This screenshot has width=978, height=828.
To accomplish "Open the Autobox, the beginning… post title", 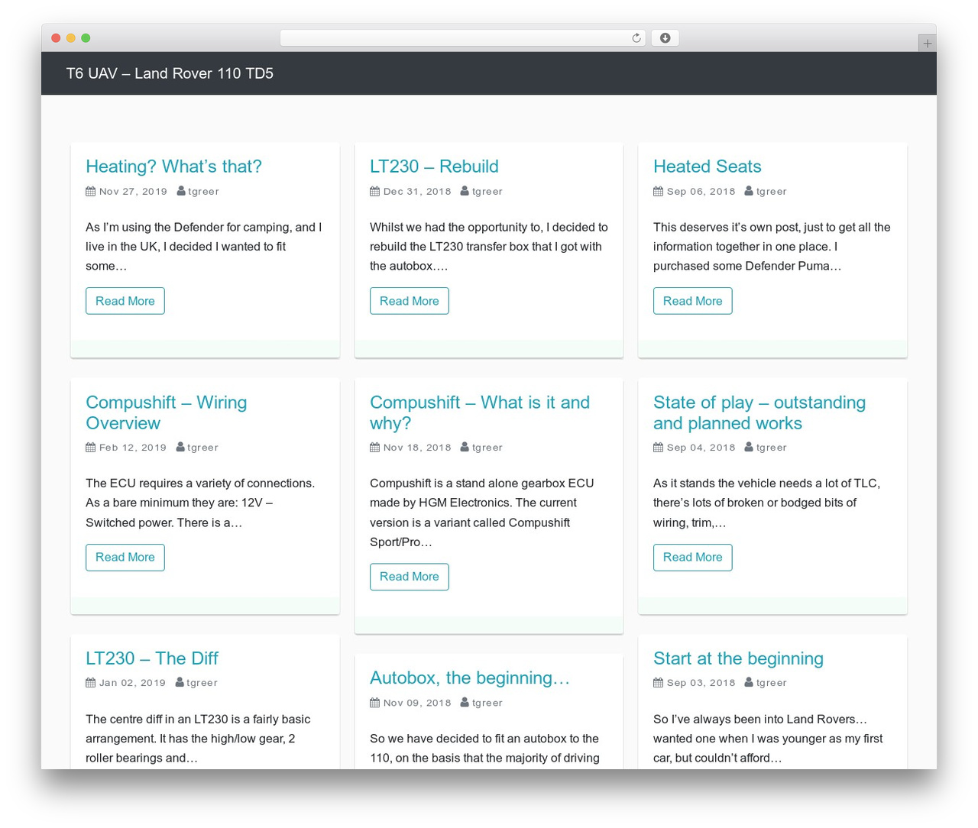I will [x=470, y=678].
